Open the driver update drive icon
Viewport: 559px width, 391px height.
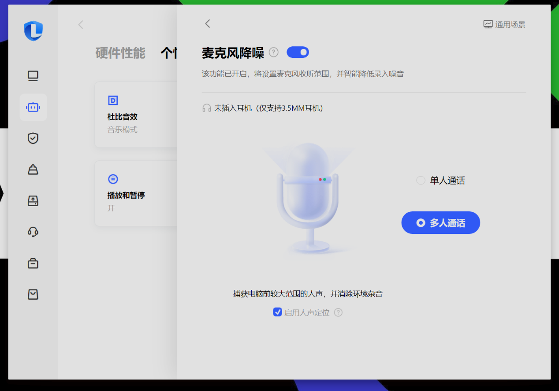[33, 201]
